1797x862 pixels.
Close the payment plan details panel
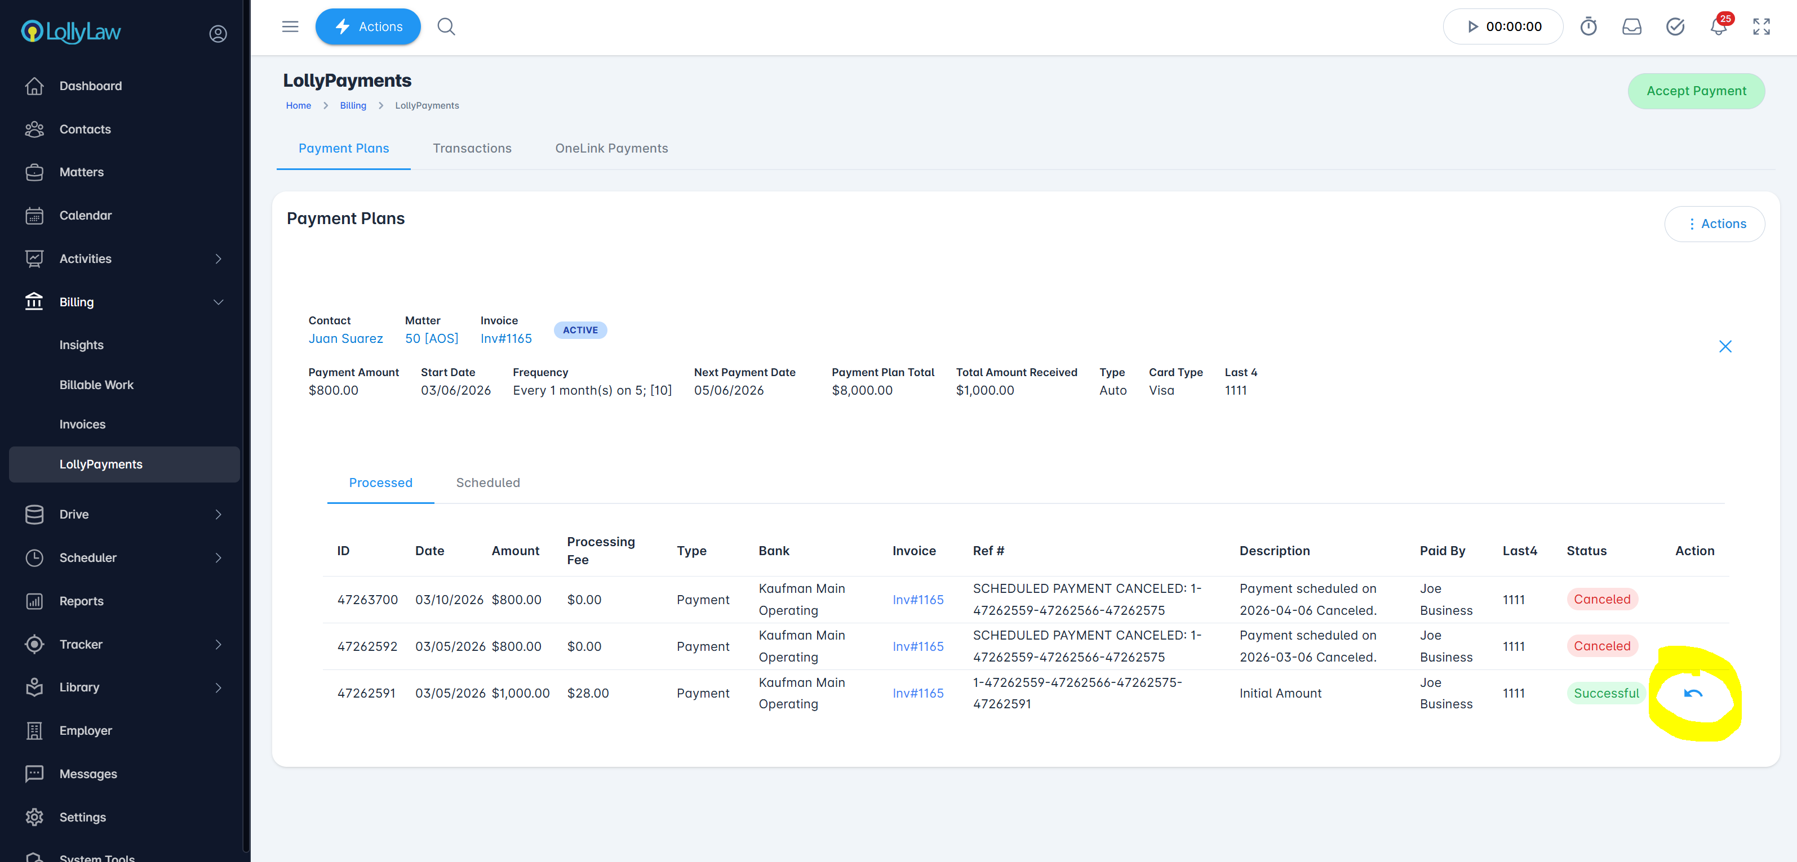point(1725,346)
